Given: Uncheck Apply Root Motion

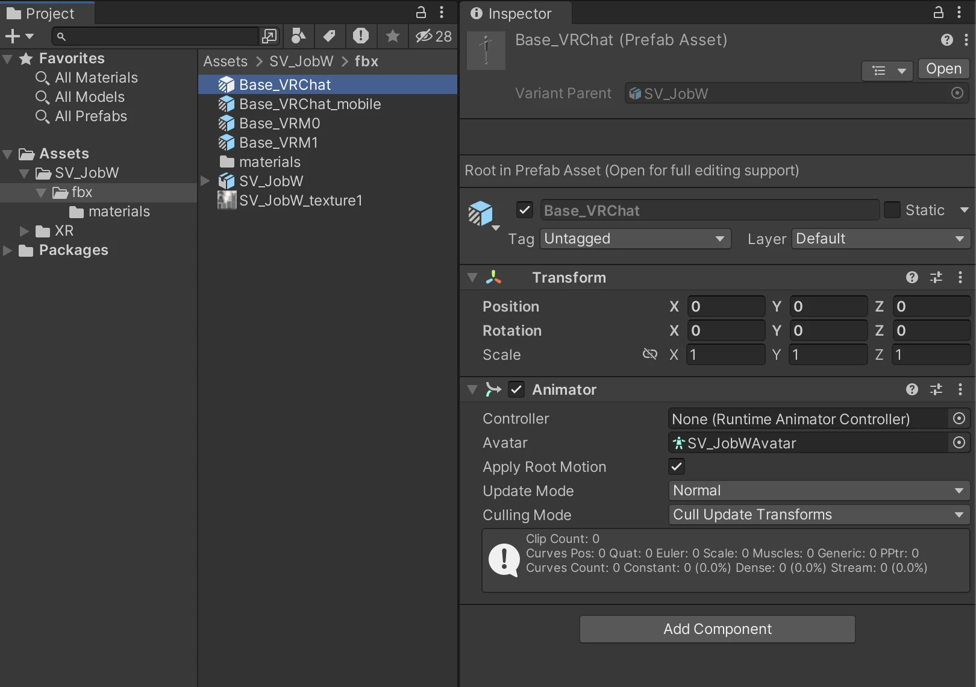Looking at the screenshot, I should point(677,466).
